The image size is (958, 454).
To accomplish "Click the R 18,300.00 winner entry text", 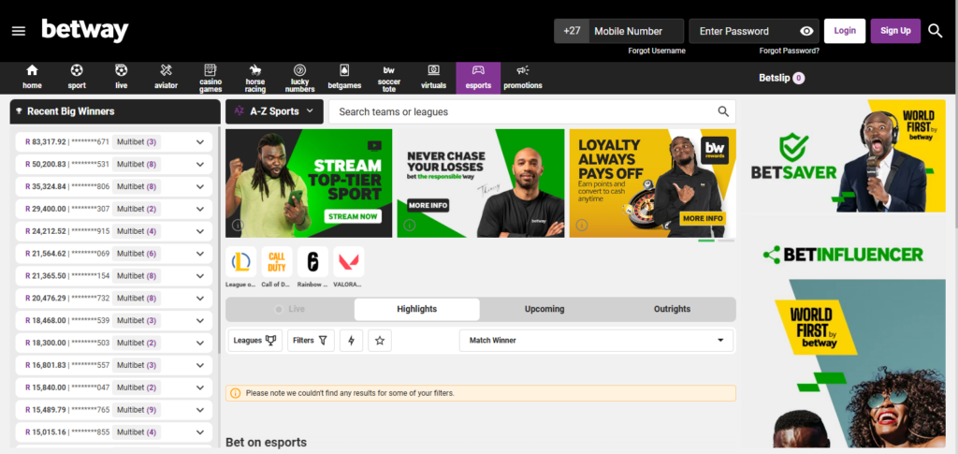I will click(x=67, y=343).
